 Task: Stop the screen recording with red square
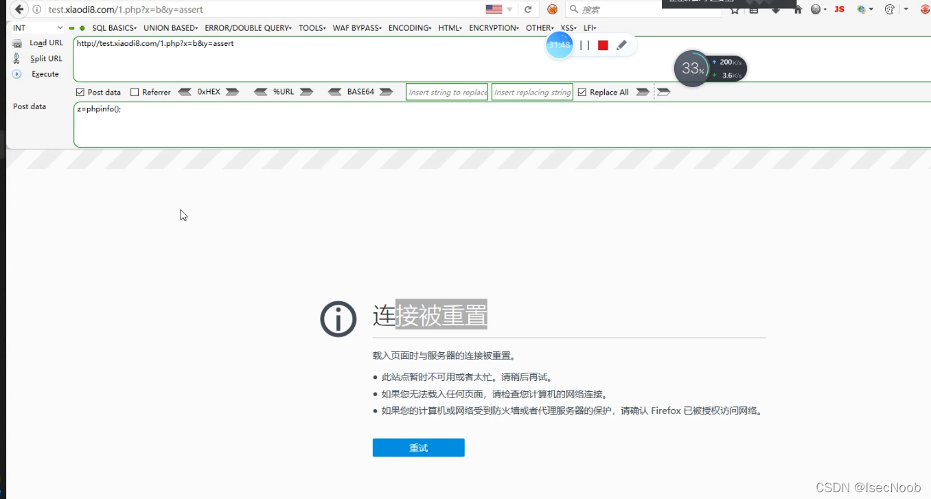(x=604, y=45)
